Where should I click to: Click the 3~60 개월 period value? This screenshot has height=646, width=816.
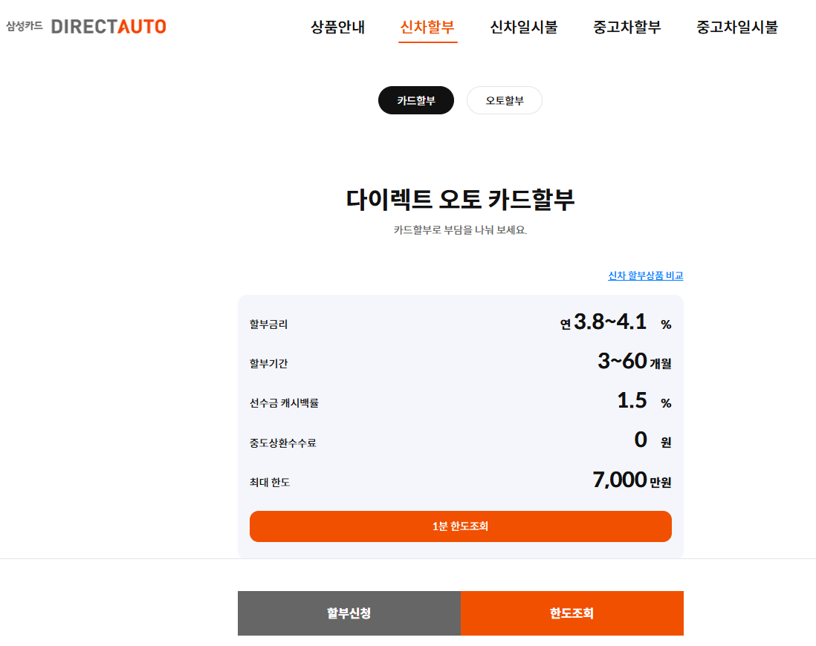point(635,362)
